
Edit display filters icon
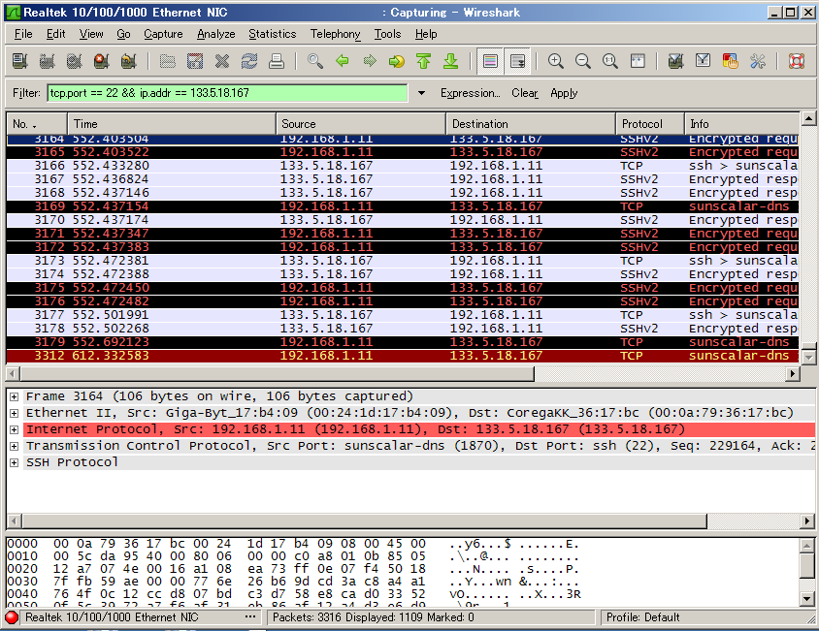coord(704,61)
